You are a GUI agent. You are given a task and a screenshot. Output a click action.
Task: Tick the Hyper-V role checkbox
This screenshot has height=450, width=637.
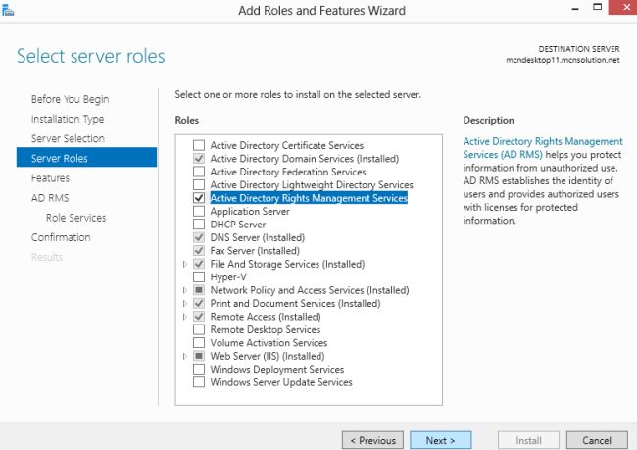pos(200,277)
